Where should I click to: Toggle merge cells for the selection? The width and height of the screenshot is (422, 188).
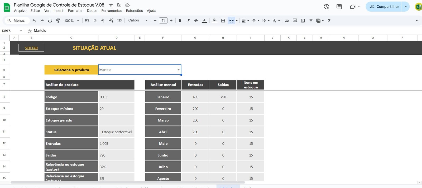[x=231, y=21]
